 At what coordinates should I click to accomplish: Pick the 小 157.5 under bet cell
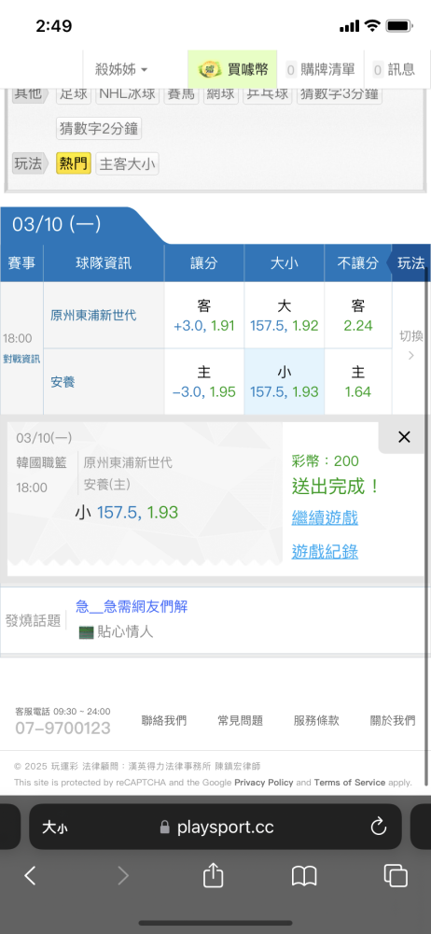(x=285, y=382)
